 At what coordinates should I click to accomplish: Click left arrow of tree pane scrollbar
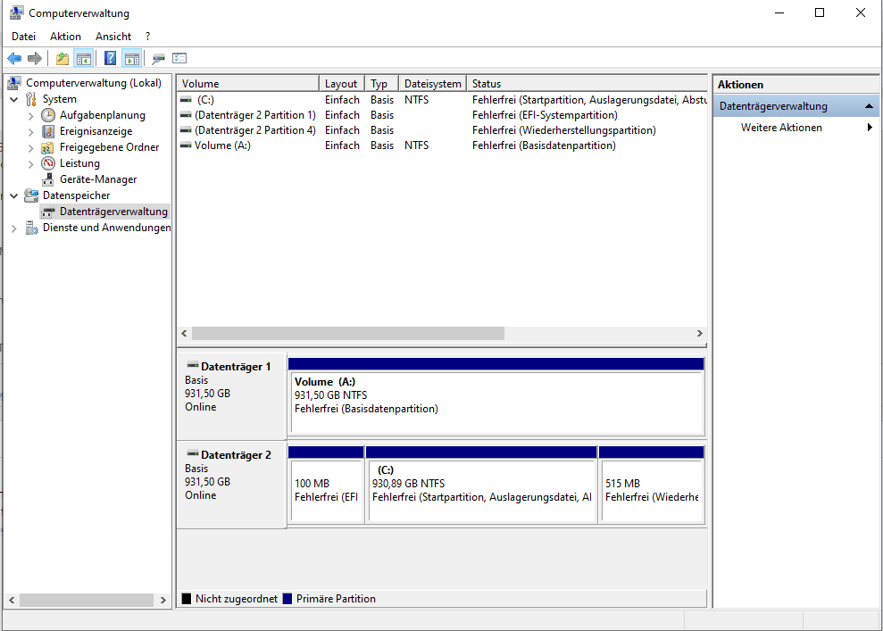12,600
